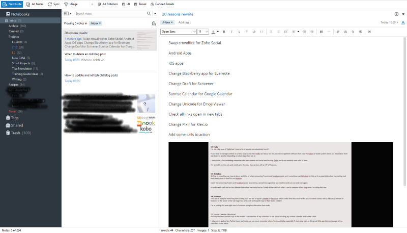Screen dimensions: 407x233
Task: Collapse the search panel with up arrow
Action: (x=155, y=14)
